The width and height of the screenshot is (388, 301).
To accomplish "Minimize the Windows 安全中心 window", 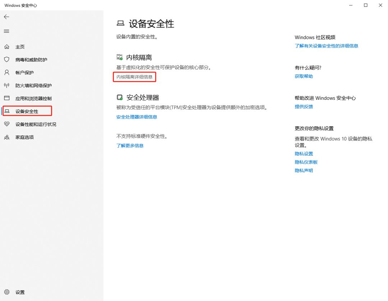I will (351, 5).
